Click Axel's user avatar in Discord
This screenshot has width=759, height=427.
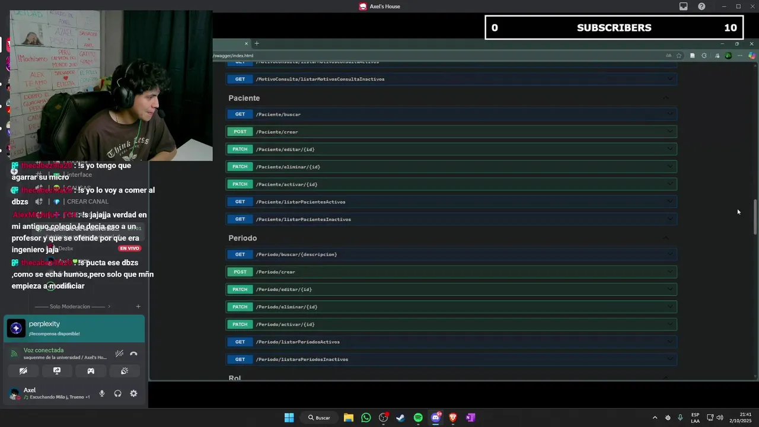pyautogui.click(x=14, y=393)
